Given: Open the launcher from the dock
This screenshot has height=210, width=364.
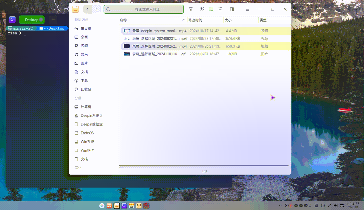Looking at the screenshot, I should tap(102, 206).
